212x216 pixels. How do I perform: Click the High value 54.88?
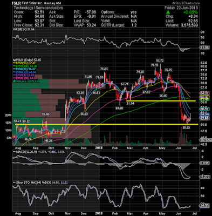coord(39,17)
